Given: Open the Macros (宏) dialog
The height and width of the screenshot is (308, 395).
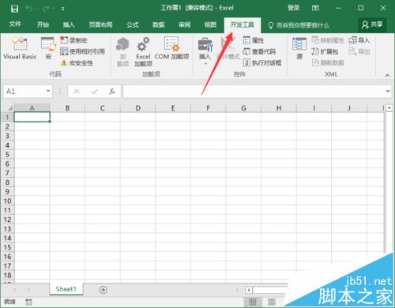Looking at the screenshot, I should (x=48, y=48).
